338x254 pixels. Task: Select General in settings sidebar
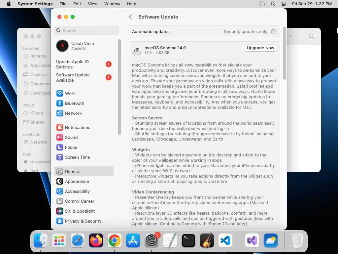tap(84, 172)
